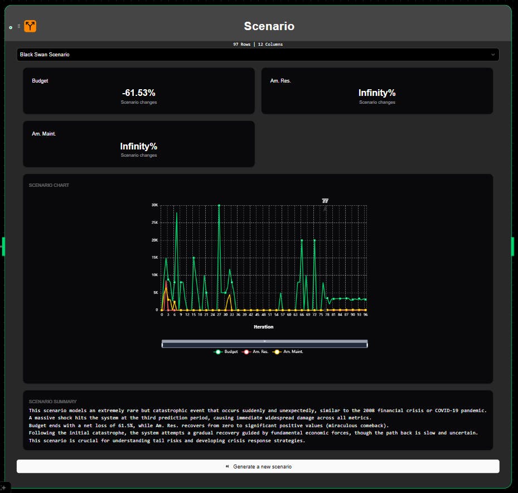Toggle the Am. Res. series in legend
The height and width of the screenshot is (493, 518).
tap(255, 351)
